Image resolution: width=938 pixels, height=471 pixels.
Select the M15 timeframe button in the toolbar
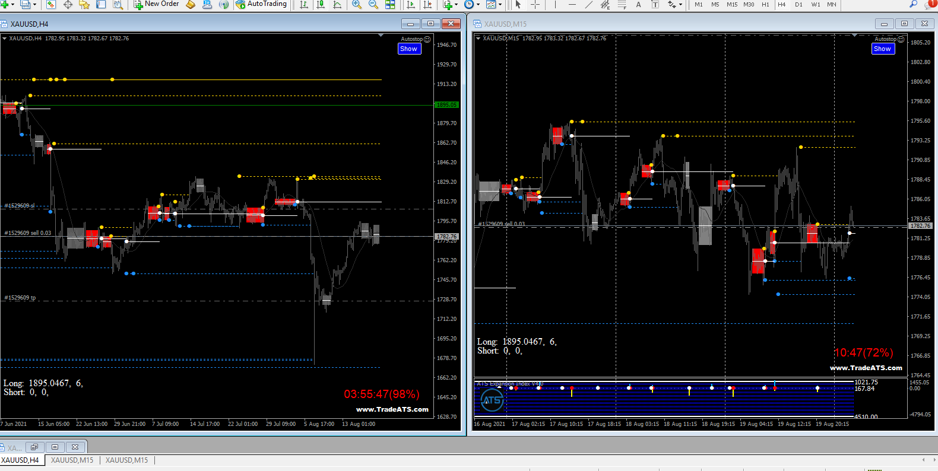click(x=732, y=4)
